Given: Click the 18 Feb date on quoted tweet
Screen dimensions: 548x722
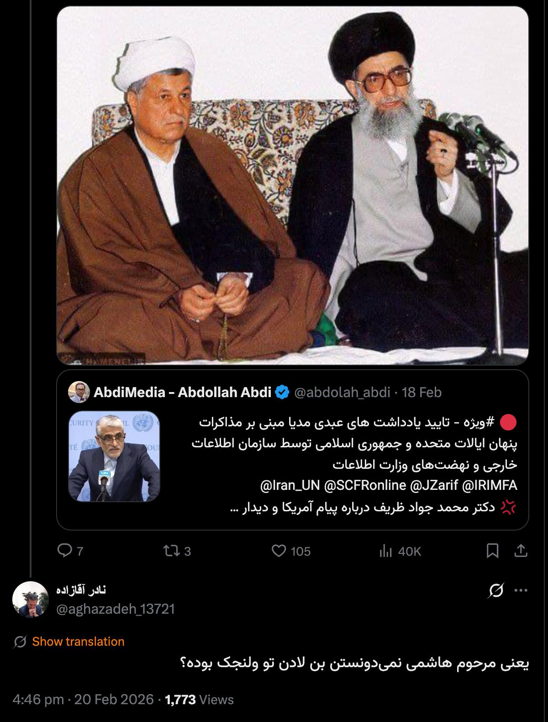Looking at the screenshot, I should click(x=422, y=392).
